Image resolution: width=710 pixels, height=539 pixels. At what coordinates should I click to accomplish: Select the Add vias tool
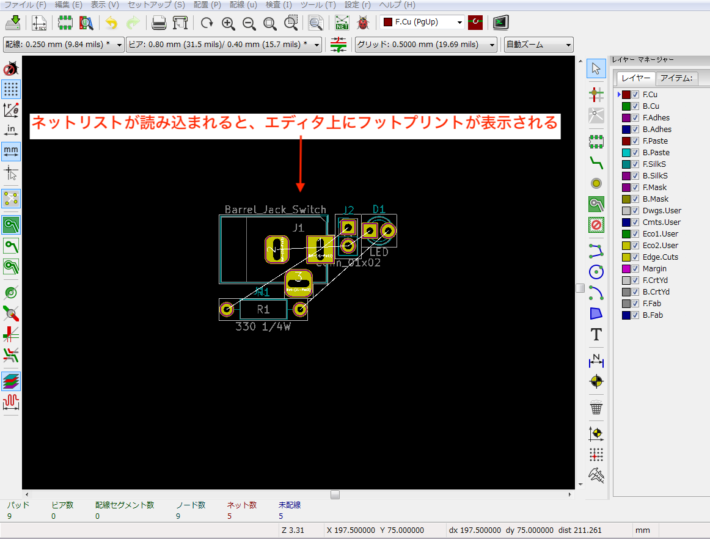tap(596, 183)
